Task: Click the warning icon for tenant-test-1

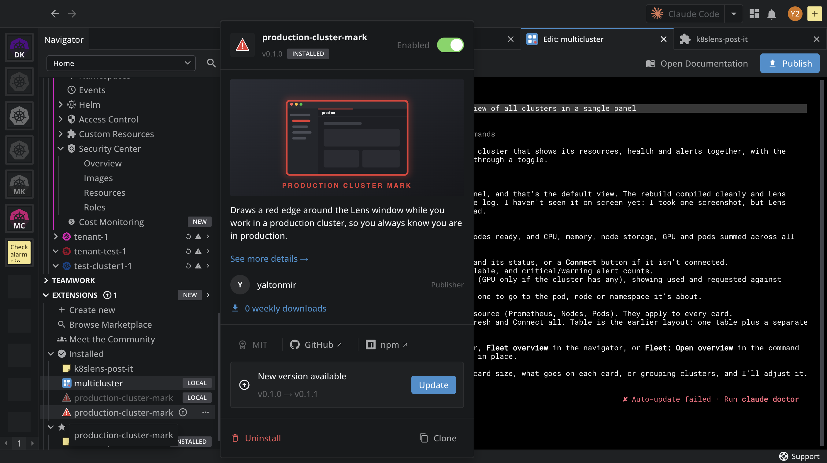Action: (198, 251)
